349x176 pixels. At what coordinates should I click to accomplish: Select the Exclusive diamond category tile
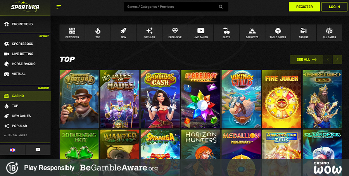click(175, 33)
